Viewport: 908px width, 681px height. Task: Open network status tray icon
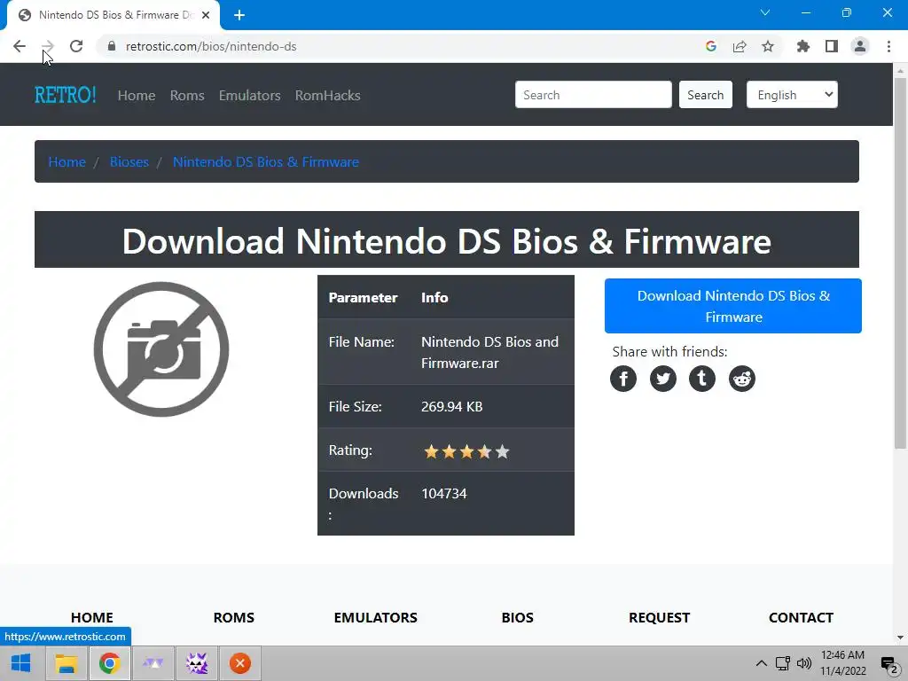click(x=783, y=663)
